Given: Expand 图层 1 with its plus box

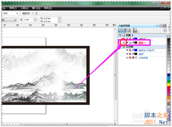Looking at the screenshot, I should [123, 43].
